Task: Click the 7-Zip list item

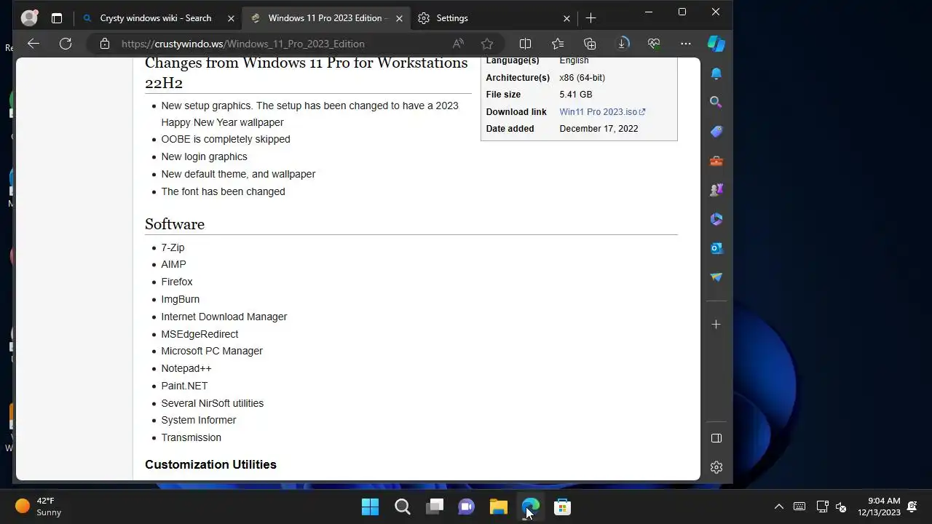Action: [173, 247]
